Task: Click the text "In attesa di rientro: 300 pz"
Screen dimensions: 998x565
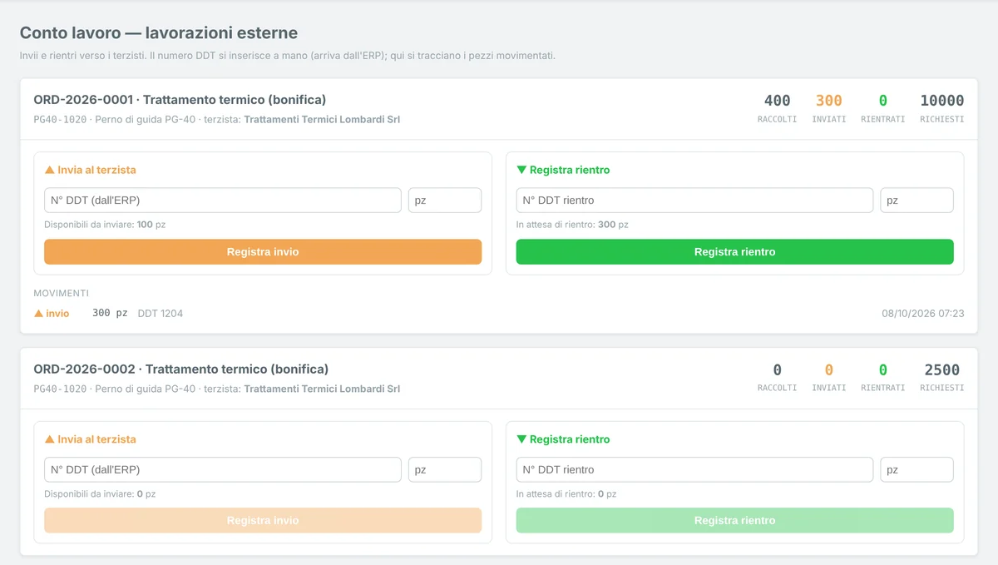Action: [572, 225]
